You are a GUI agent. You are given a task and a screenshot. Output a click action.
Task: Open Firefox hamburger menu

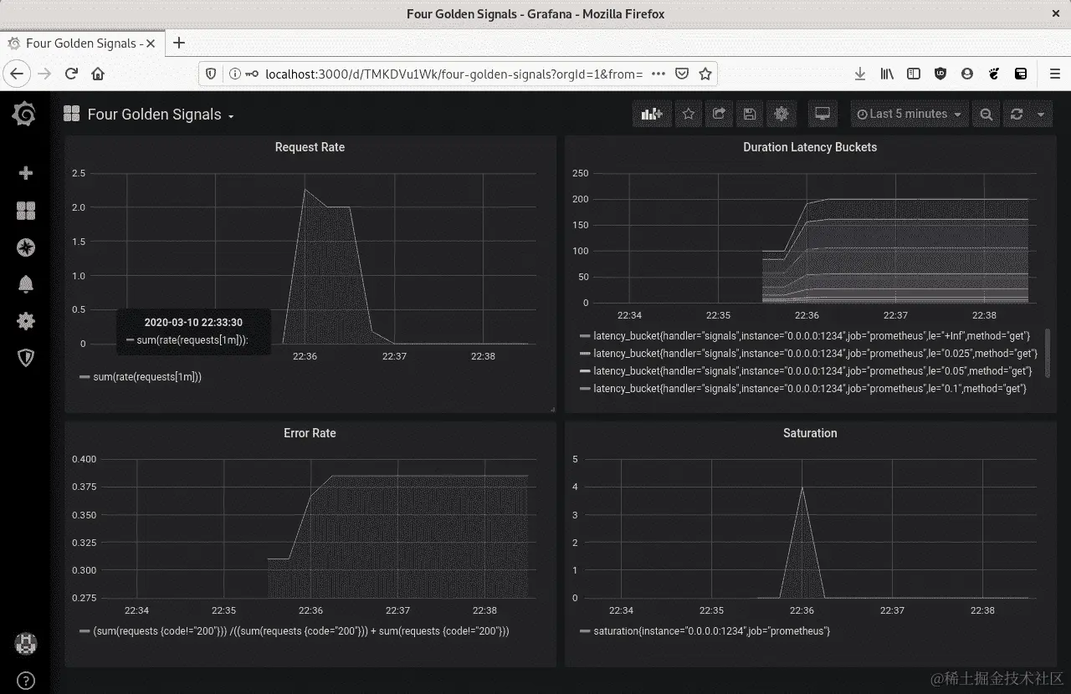click(x=1054, y=74)
